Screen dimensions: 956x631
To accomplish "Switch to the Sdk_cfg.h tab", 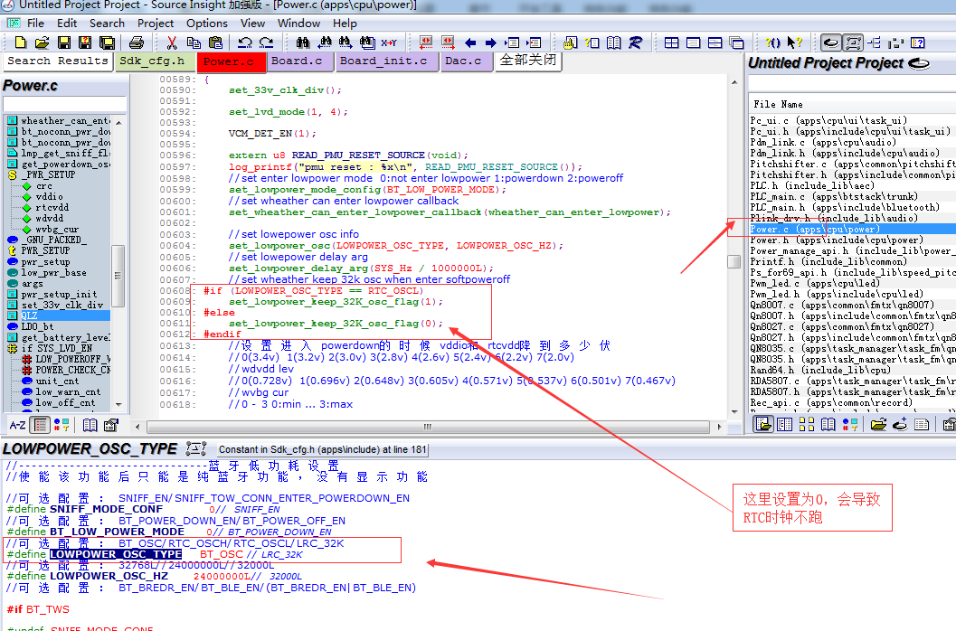I will click(x=155, y=61).
